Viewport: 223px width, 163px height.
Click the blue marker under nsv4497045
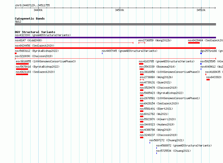(x=102, y=53)
